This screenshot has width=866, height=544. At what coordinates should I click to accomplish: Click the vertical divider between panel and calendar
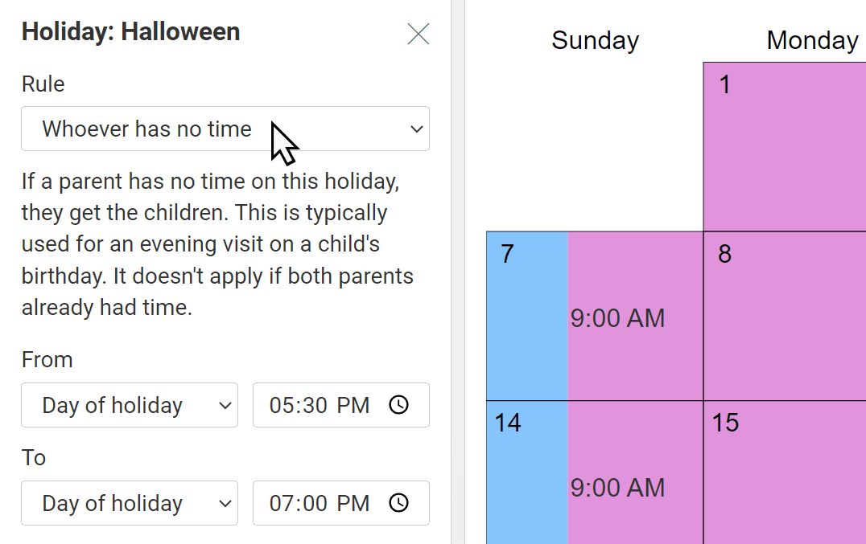click(x=458, y=272)
